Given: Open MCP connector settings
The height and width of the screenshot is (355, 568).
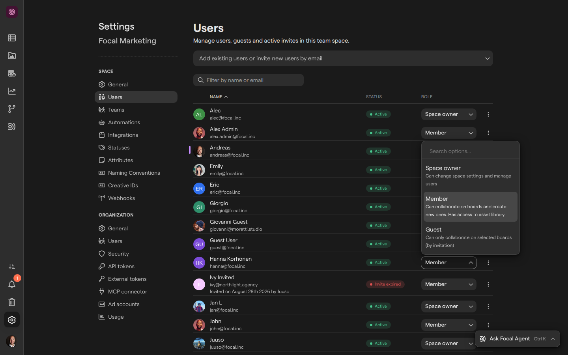Looking at the screenshot, I should (x=136, y=291).
